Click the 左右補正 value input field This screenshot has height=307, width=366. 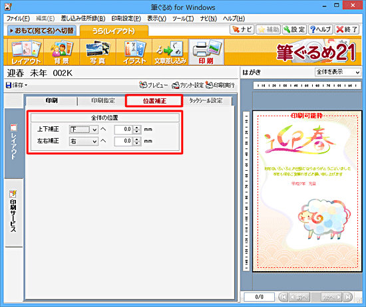(124, 142)
